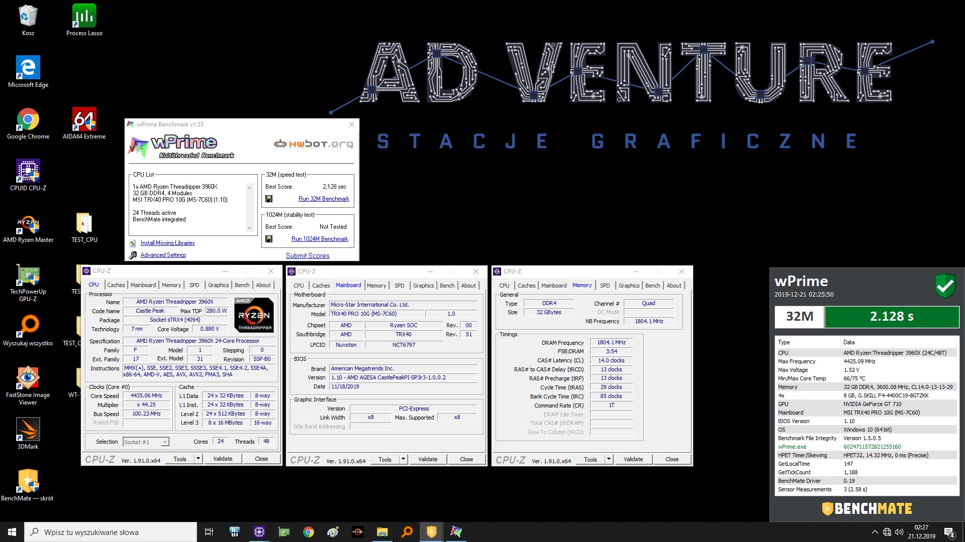Viewport: 965px width, 542px height.
Task: Click the CPU List scroll up arrow
Action: 249,188
